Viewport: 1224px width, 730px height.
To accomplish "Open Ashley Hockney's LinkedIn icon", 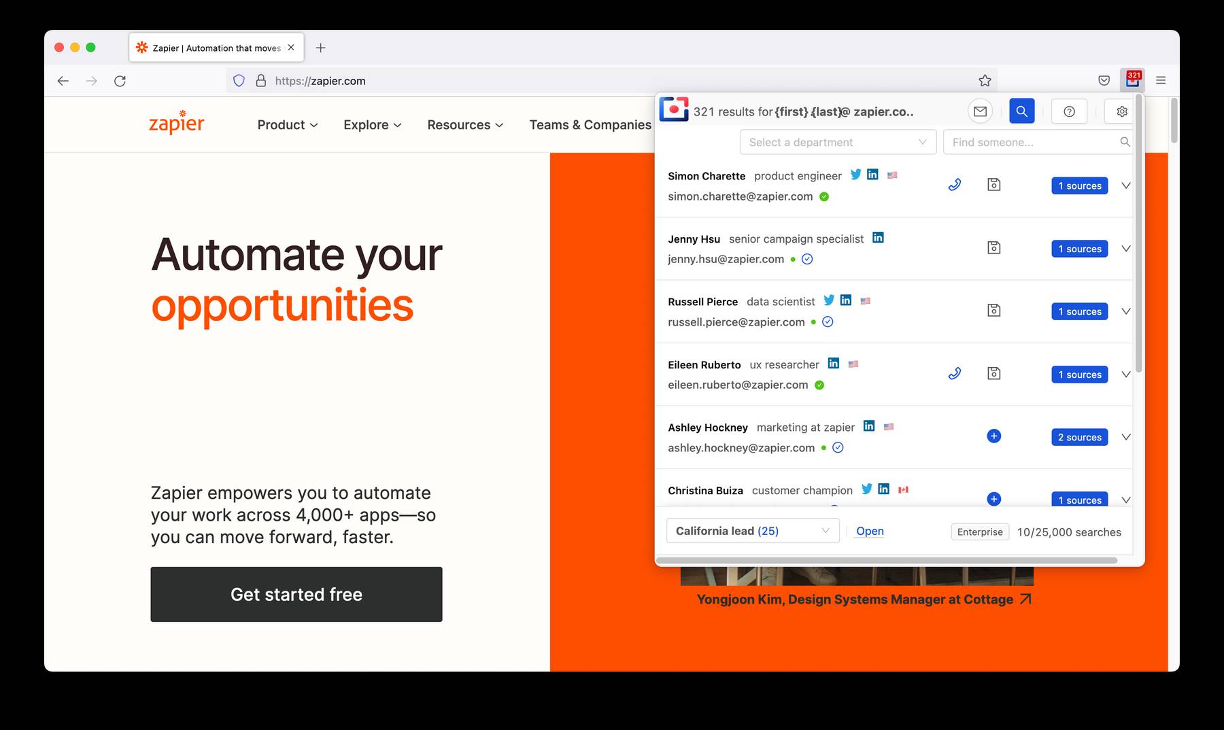I will [869, 426].
